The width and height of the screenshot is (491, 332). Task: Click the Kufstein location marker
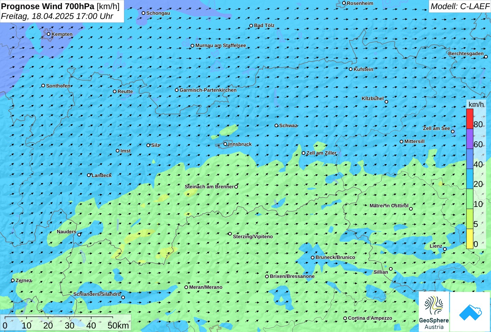click(x=351, y=69)
